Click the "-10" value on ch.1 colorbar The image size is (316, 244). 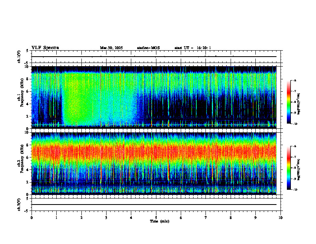coord(295,124)
